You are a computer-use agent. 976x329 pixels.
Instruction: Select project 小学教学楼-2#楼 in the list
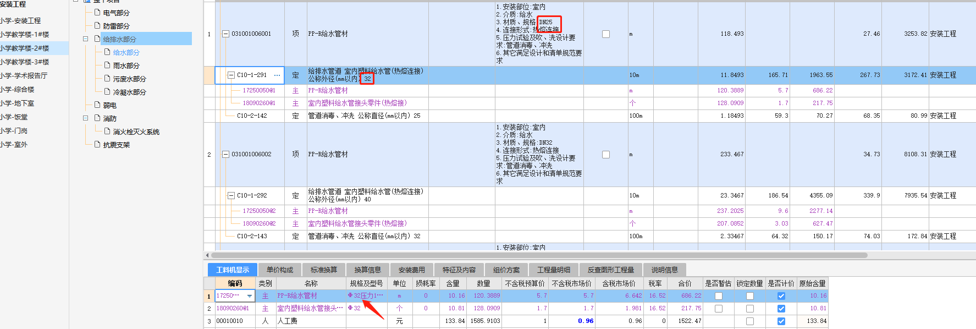click(34, 48)
